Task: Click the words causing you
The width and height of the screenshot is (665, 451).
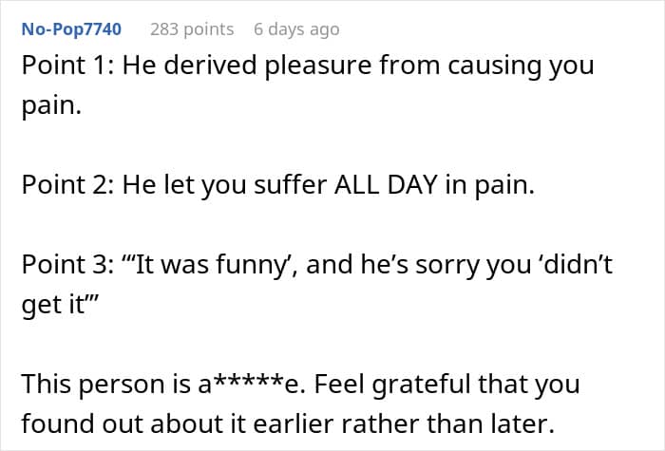Action: [521, 67]
